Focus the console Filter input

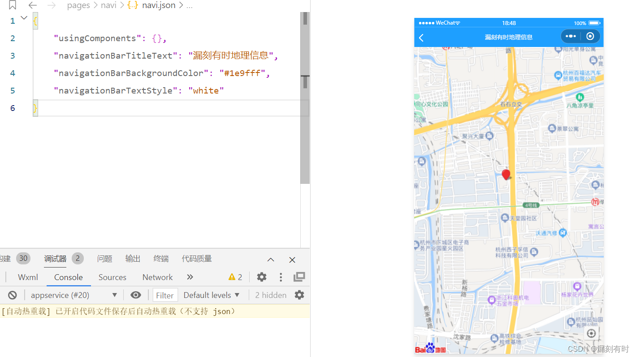click(x=165, y=295)
